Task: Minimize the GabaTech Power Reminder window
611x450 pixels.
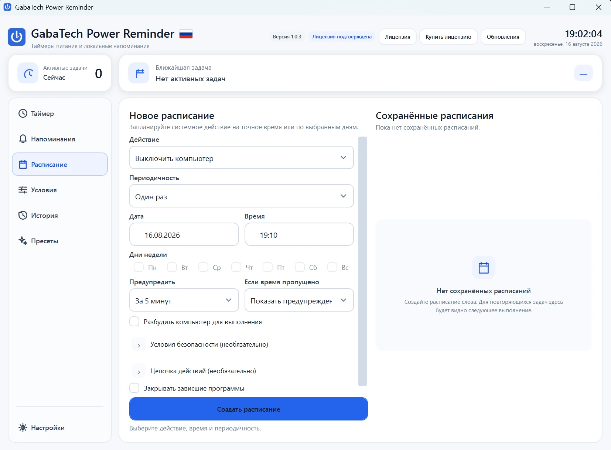Action: coord(547,7)
